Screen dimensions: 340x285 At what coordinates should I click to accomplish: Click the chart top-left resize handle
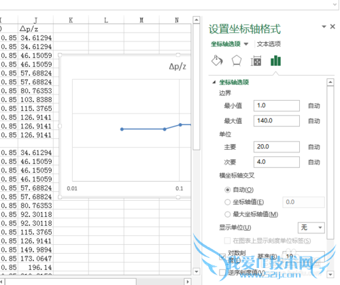[60, 55]
